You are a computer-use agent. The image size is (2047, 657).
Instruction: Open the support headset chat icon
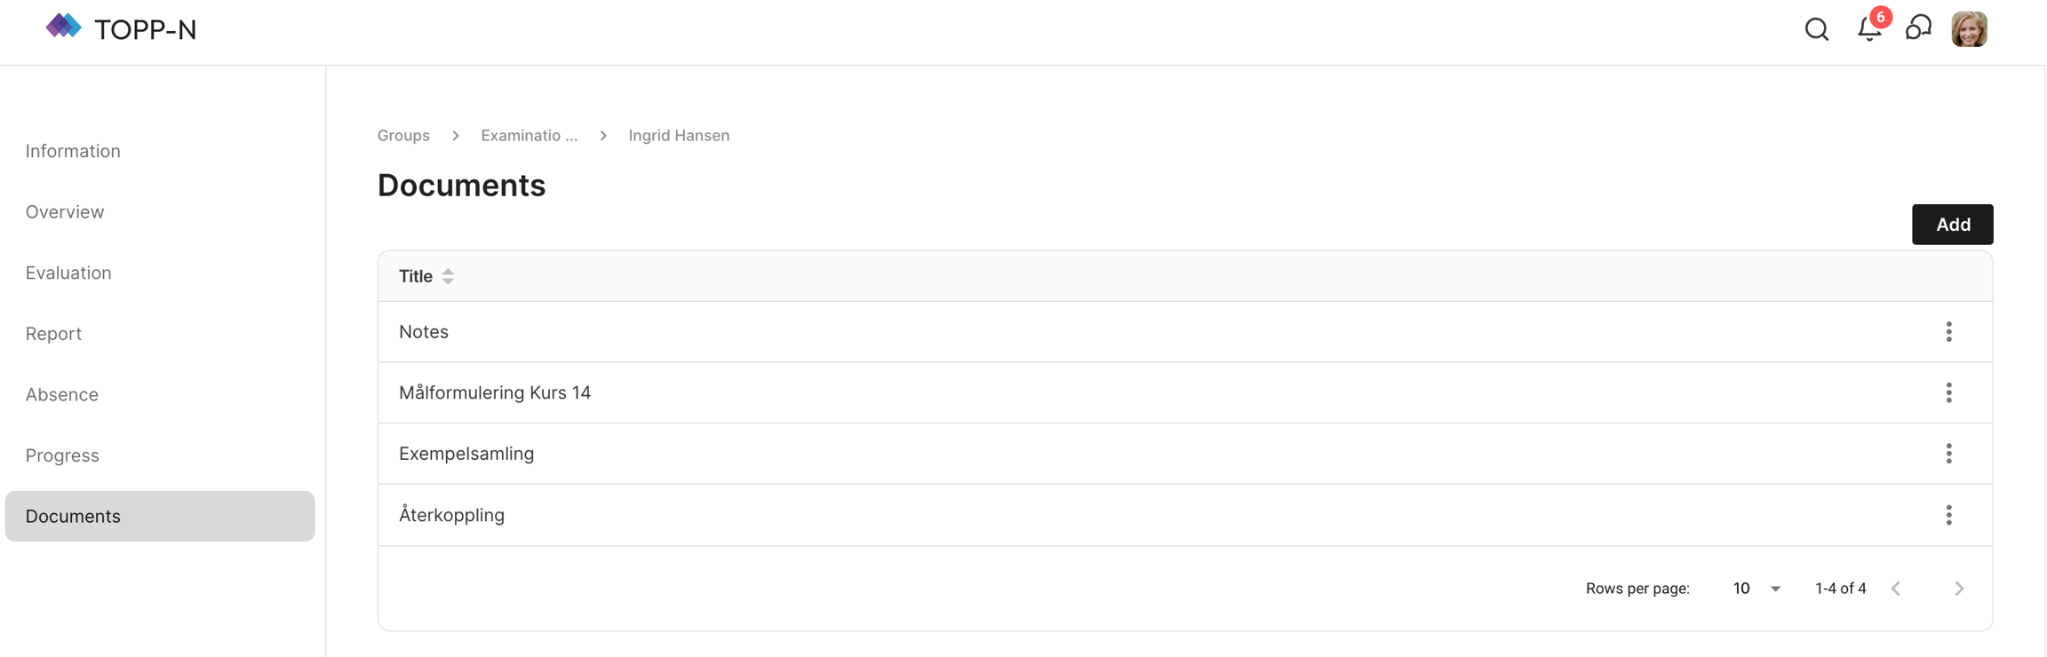click(x=1918, y=28)
